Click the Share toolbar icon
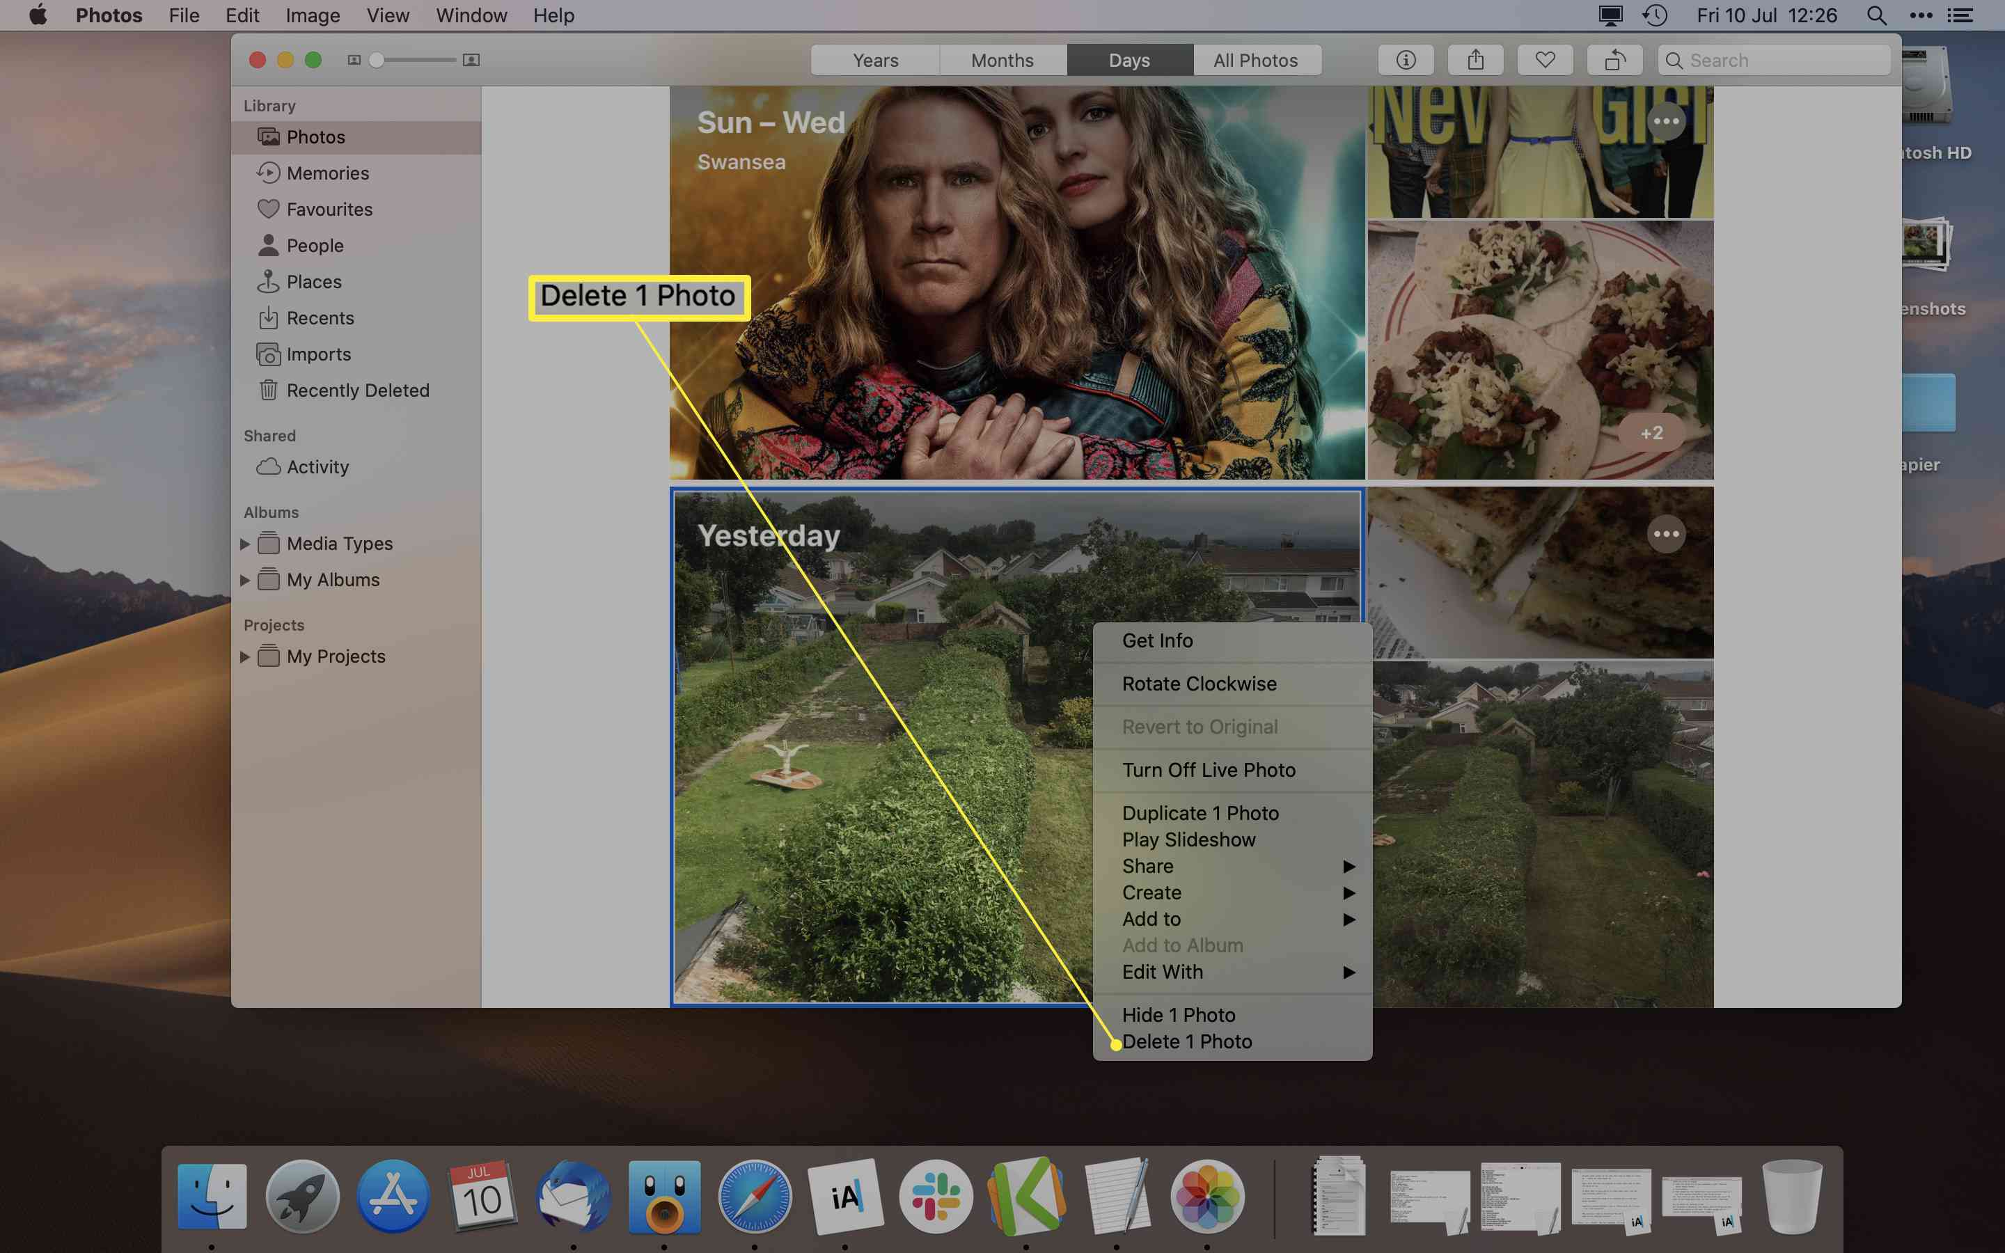Image resolution: width=2005 pixels, height=1253 pixels. [1475, 59]
